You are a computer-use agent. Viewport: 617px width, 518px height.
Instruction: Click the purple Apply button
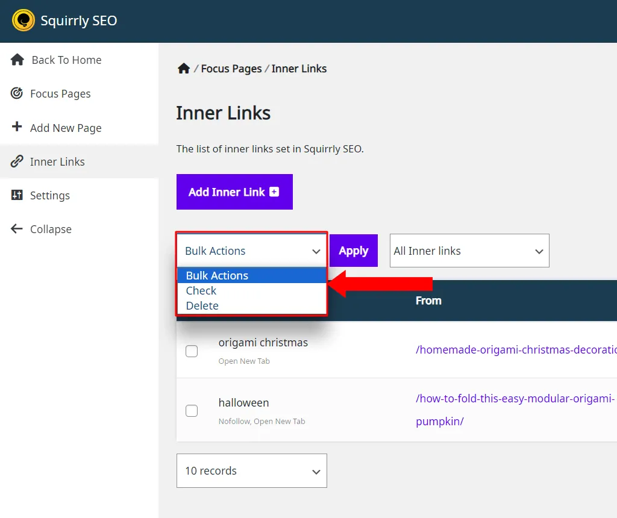pos(353,251)
